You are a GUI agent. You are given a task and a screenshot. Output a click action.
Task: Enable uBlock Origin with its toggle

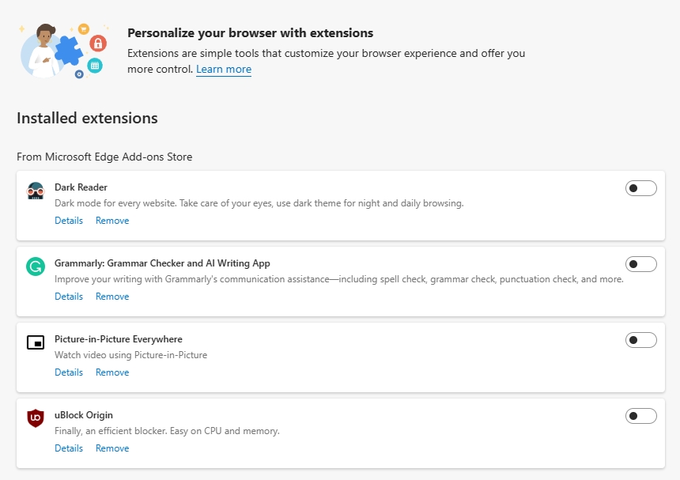[x=640, y=416]
